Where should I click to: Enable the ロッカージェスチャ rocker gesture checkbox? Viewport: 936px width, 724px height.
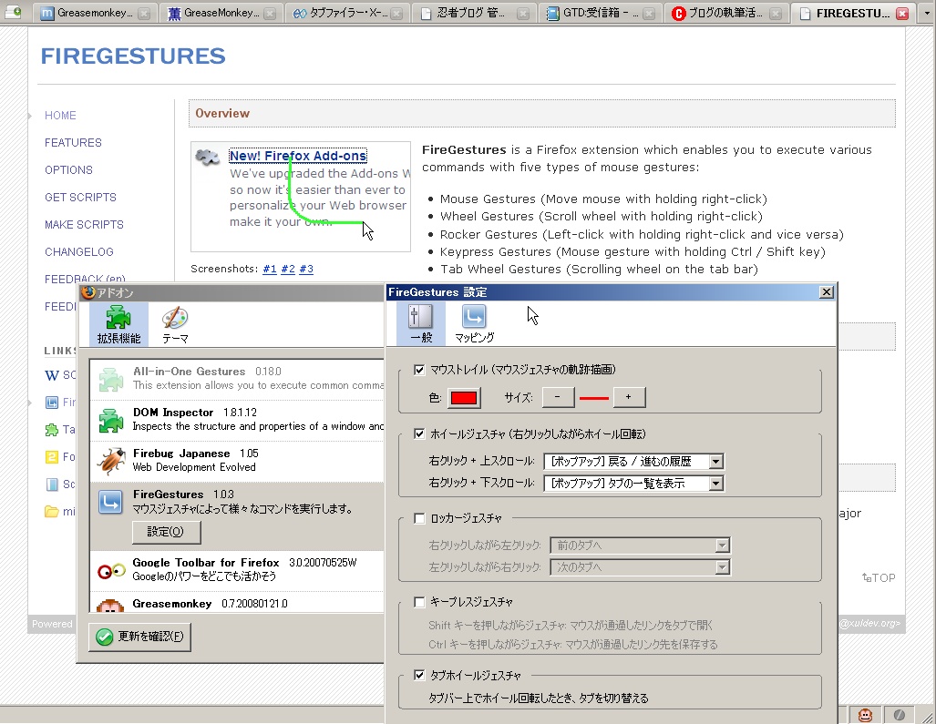click(x=419, y=518)
